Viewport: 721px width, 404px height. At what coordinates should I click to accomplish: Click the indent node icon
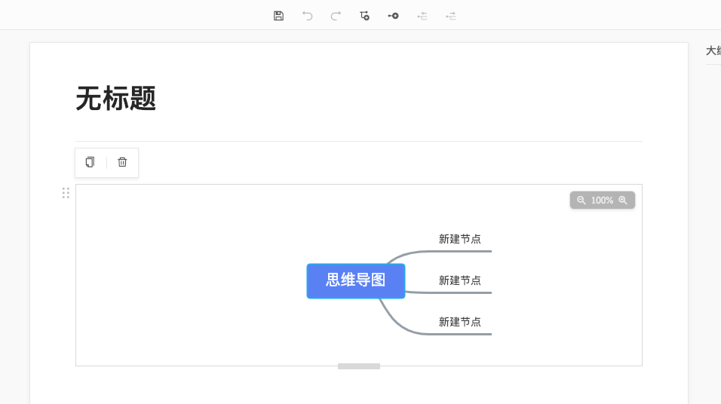click(451, 16)
